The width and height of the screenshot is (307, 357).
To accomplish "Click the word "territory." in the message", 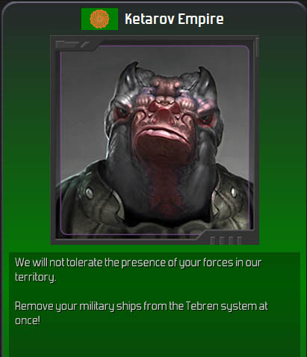I will [35, 277].
